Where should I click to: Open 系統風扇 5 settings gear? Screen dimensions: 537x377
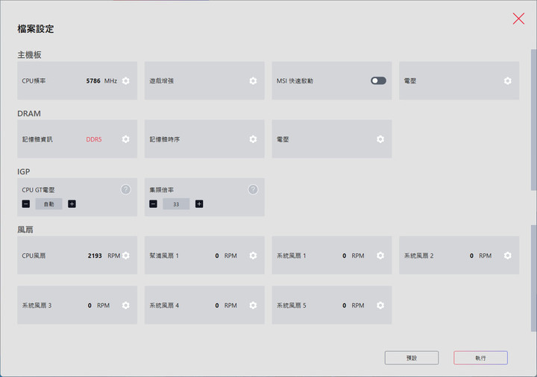(x=380, y=305)
